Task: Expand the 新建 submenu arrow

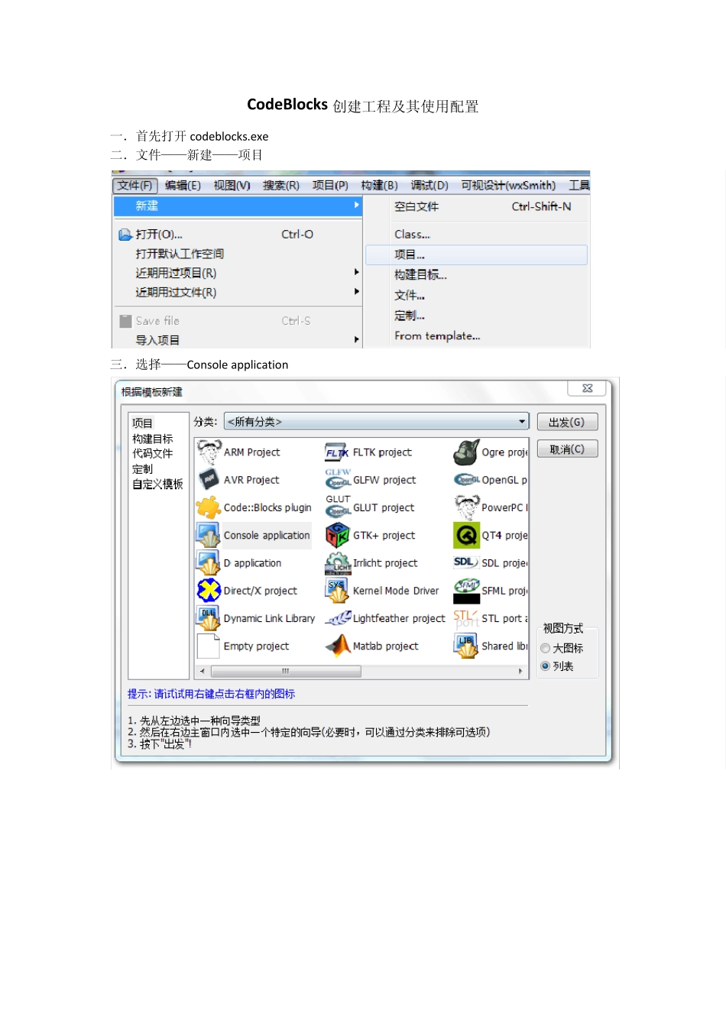Action: 356,206
